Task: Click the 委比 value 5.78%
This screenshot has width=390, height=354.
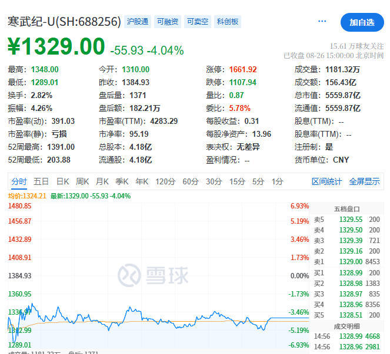Action: click(x=240, y=108)
